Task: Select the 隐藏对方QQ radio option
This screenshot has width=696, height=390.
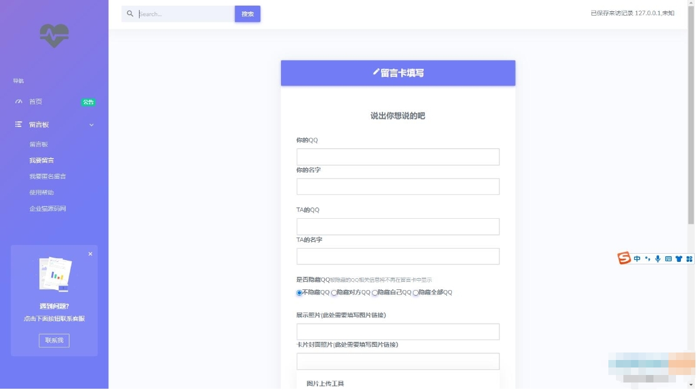Action: 334,293
